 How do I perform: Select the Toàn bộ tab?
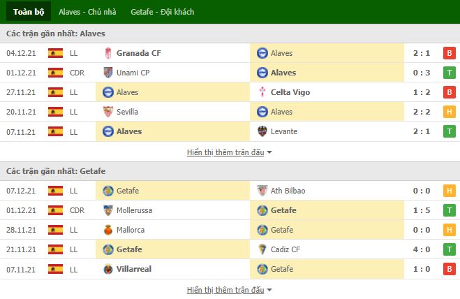click(x=29, y=12)
